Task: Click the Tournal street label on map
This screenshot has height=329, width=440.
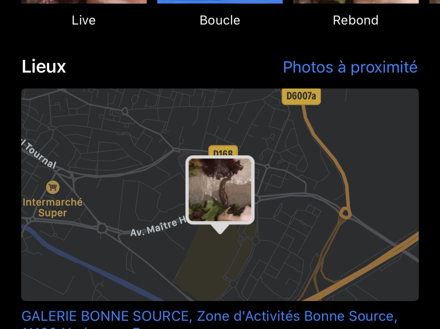Action: 40,154
